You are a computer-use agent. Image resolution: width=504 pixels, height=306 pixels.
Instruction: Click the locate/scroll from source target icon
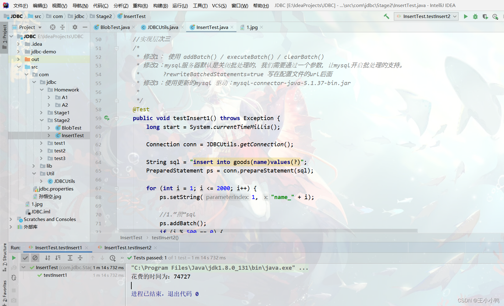click(x=53, y=27)
